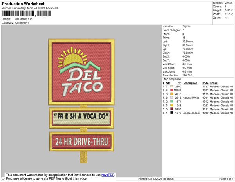This screenshot has height=182, width=235.
Task: Select the Max Stitch value 8.5 mm
Action: coord(187,64)
